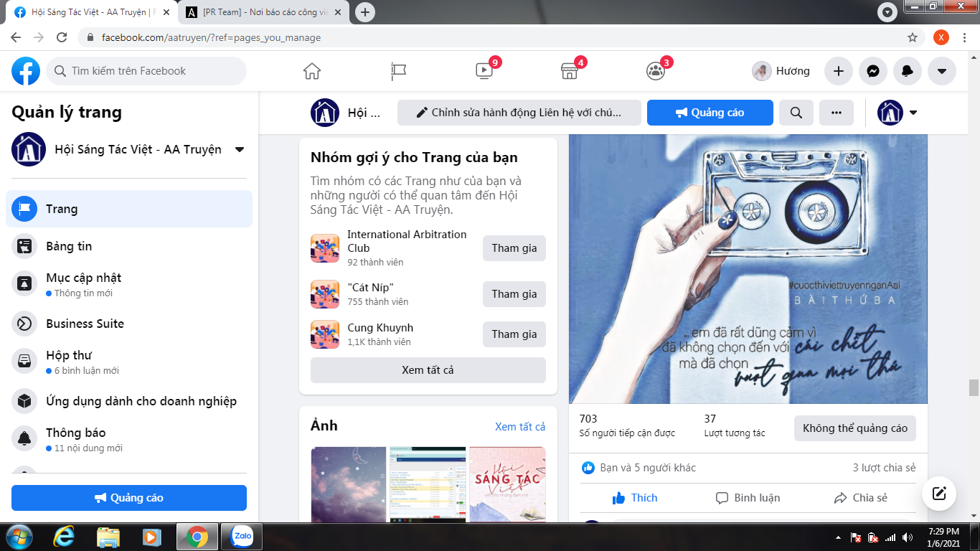Click the sidebar Quảng cáo button
The image size is (980, 551).
129,498
